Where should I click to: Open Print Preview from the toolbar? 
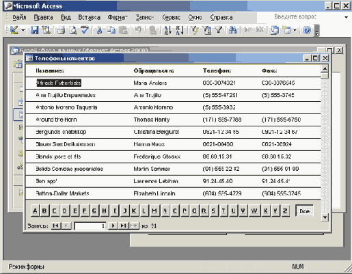73,30
